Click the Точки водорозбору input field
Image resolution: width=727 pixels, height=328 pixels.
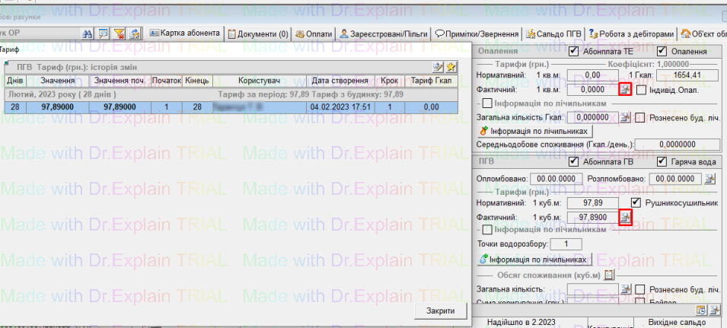[x=564, y=244]
